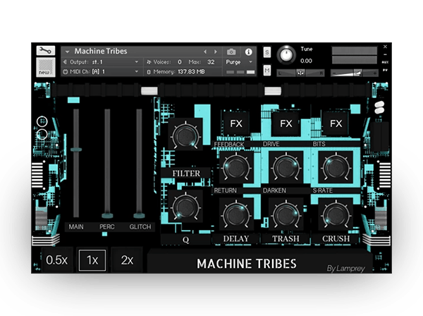The image size is (423, 316).
Task: Open the wrench instrument edit mode
Action: pos(46,51)
